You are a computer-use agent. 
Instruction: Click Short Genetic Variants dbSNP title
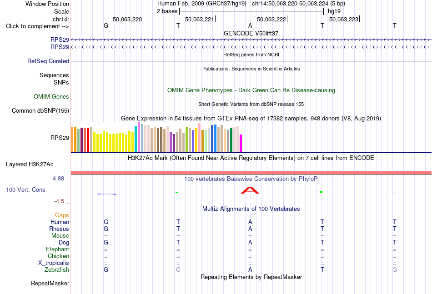[x=251, y=104]
